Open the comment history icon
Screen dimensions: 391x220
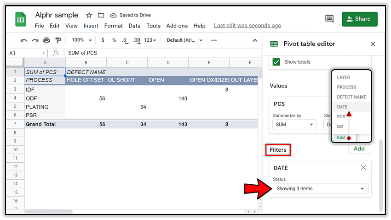[329, 19]
